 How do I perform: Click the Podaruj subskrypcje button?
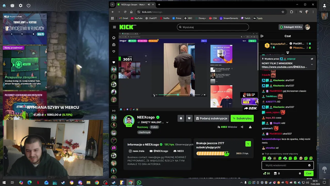211,118
